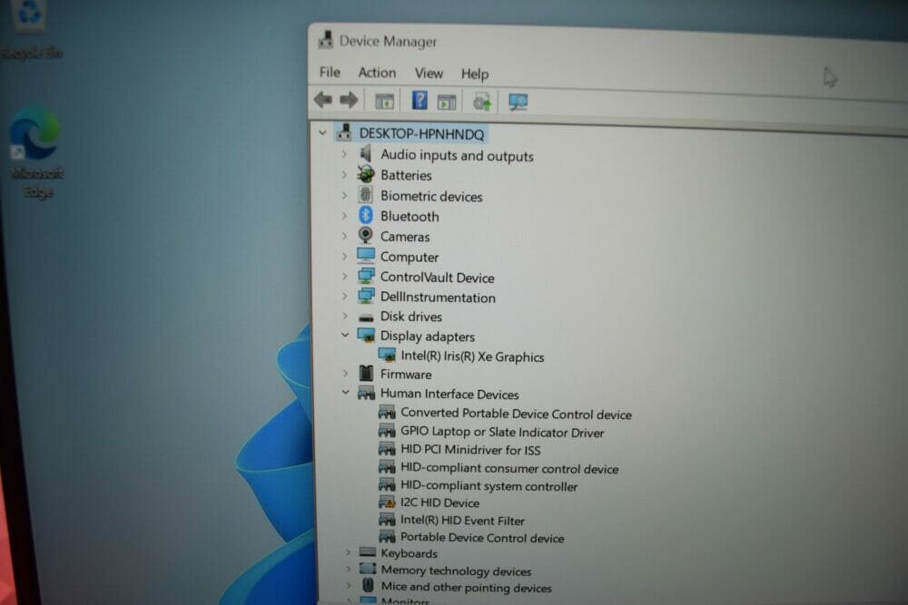Expand the Bluetooth category
This screenshot has width=908, height=605.
[344, 215]
